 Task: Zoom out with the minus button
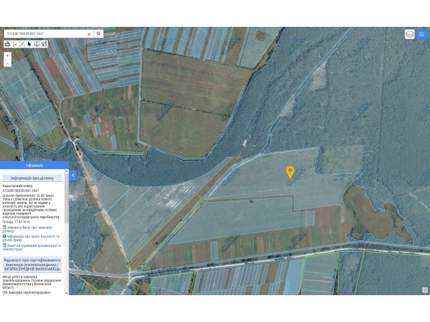(x=7, y=63)
